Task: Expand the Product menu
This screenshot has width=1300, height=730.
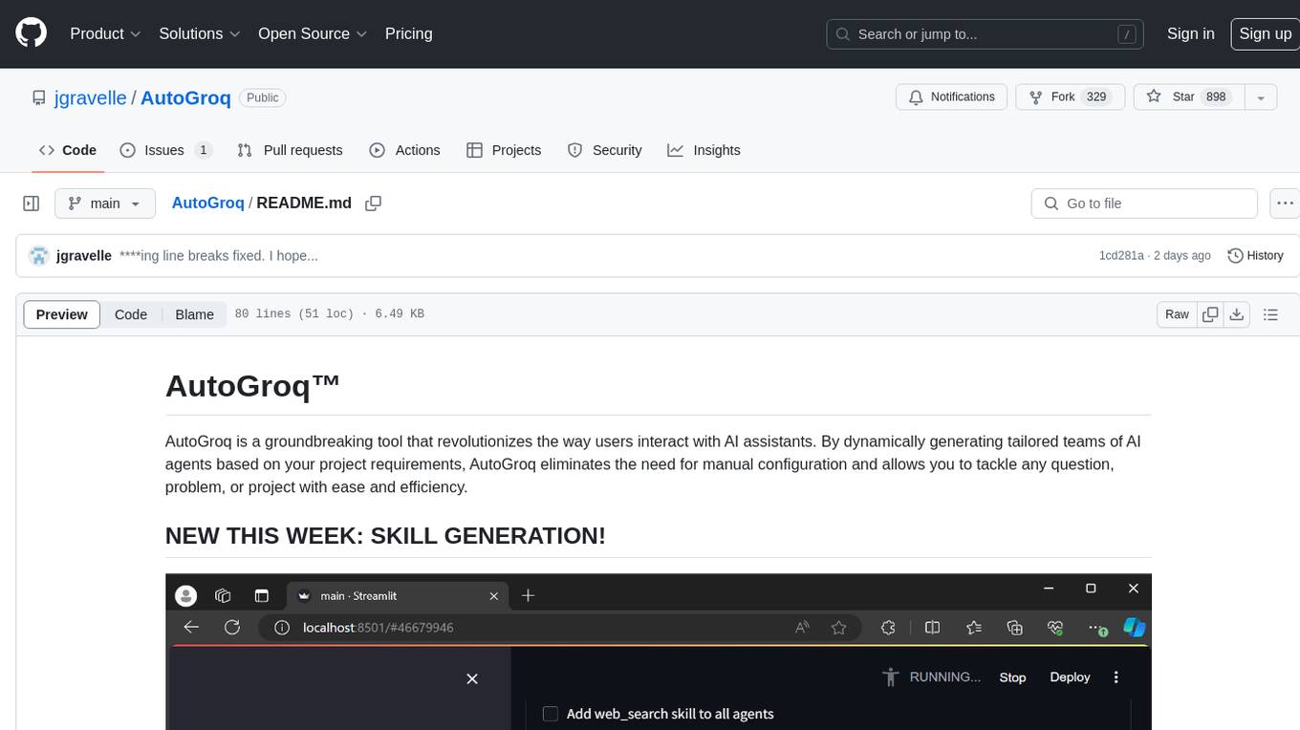Action: (105, 33)
